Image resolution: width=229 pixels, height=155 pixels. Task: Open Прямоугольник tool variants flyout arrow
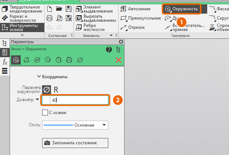pyautogui.click(x=126, y=21)
